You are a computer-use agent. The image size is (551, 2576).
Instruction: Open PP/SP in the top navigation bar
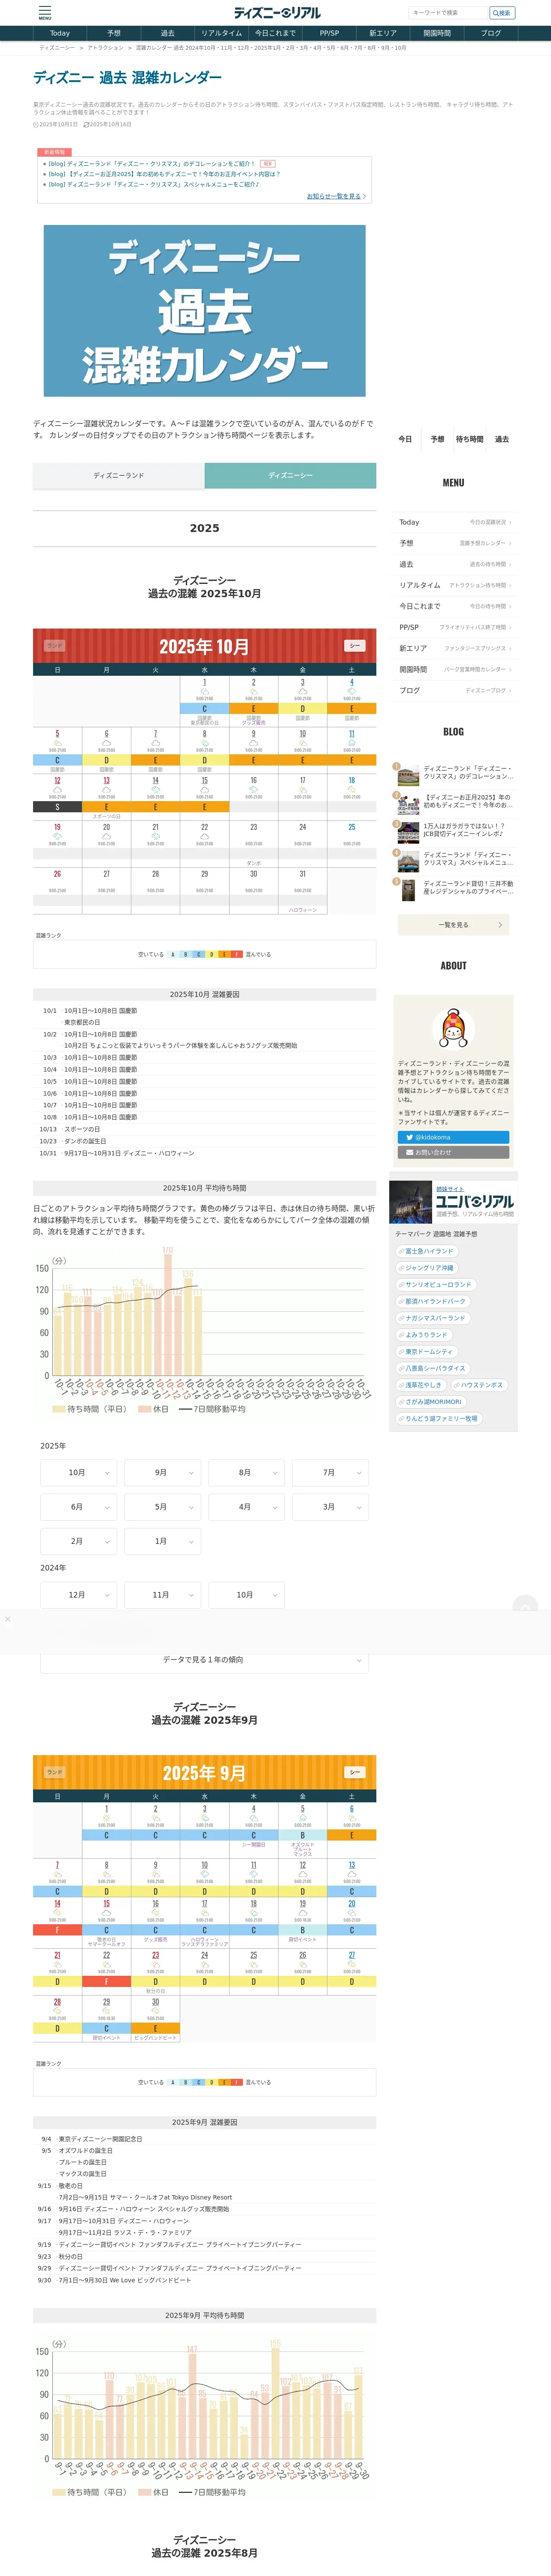pos(329,33)
